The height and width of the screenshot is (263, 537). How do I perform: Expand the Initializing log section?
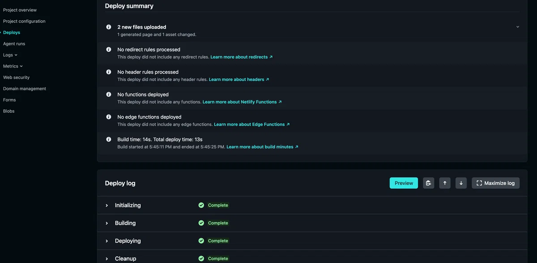click(107, 205)
